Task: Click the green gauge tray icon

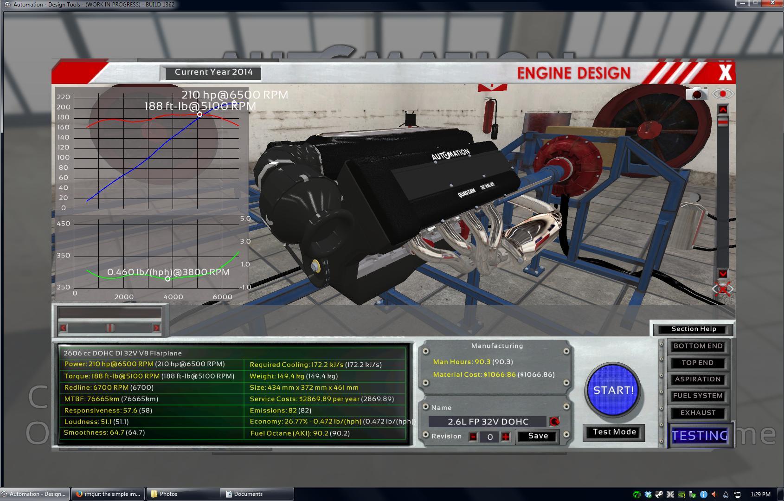Action: click(x=637, y=495)
